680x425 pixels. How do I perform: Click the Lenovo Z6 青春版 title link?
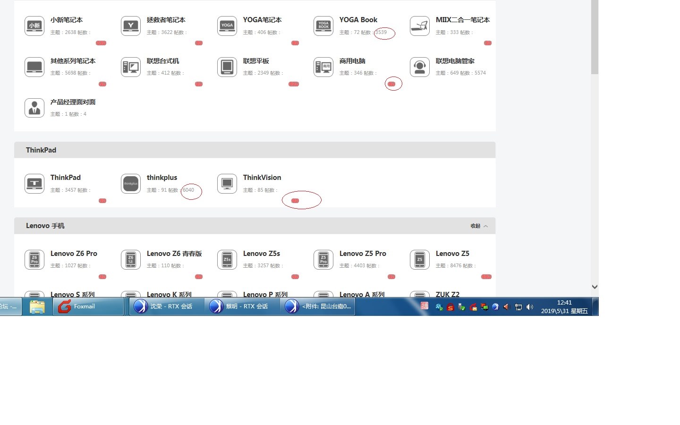174,254
